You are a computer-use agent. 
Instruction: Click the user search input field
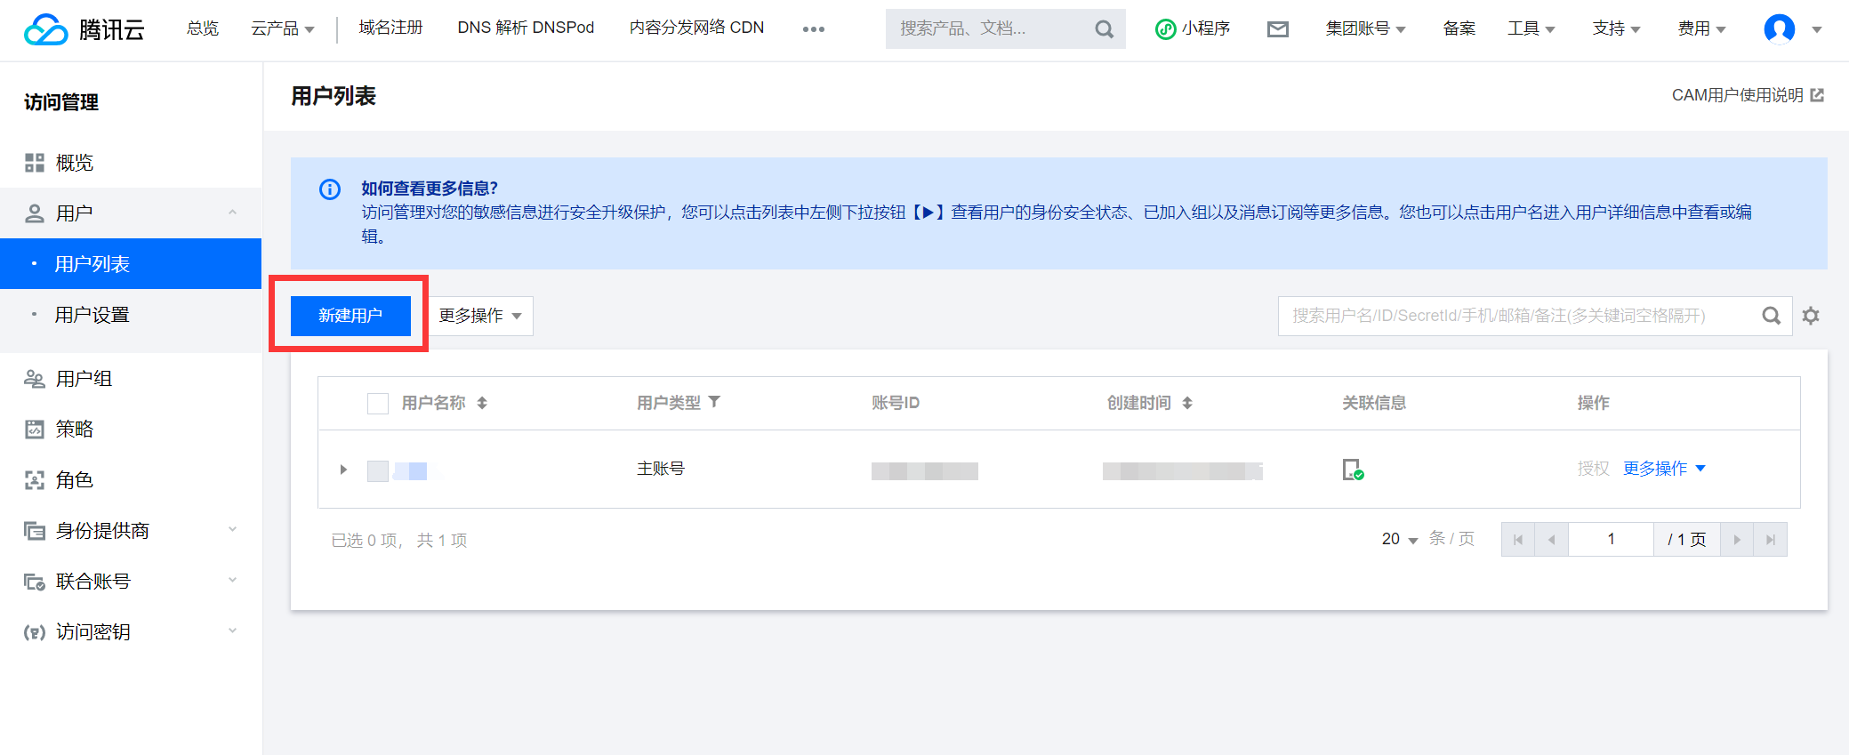pos(1512,316)
